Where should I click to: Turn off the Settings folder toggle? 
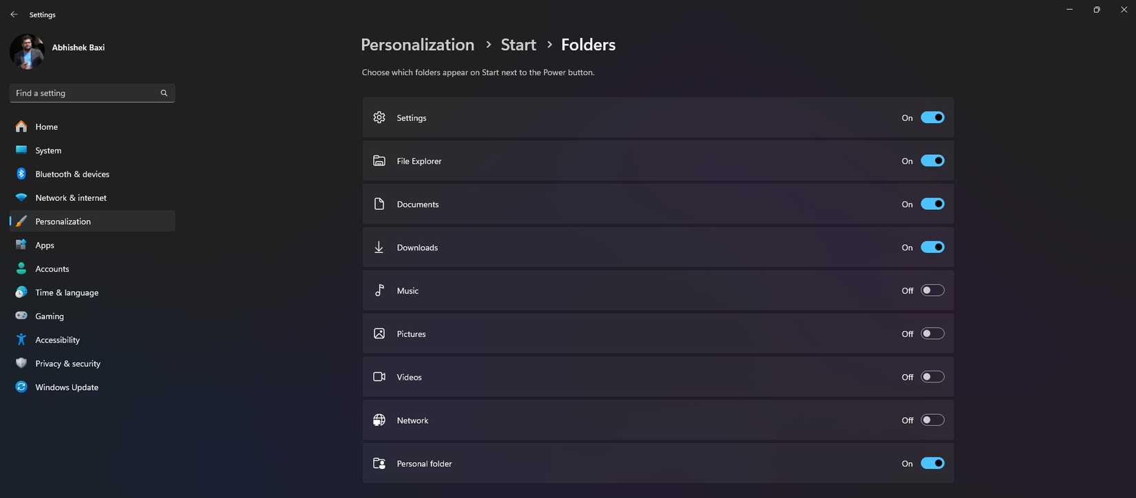pyautogui.click(x=932, y=118)
